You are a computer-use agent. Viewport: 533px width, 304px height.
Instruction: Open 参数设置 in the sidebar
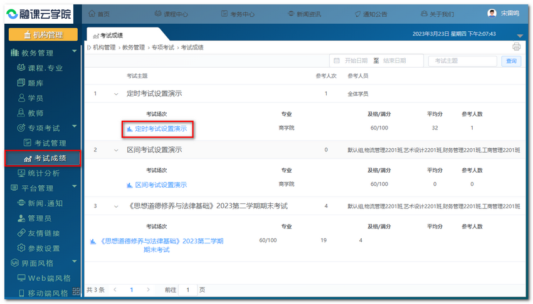43,248
